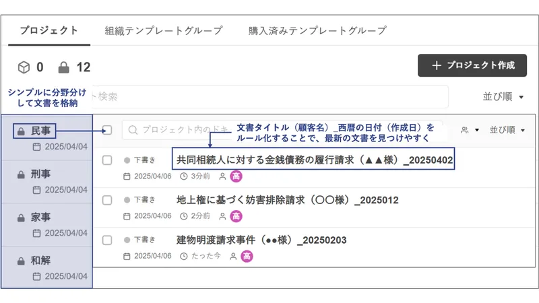
Task: Check the 建物明渡請求事件 document checkbox
Action: coord(107,240)
